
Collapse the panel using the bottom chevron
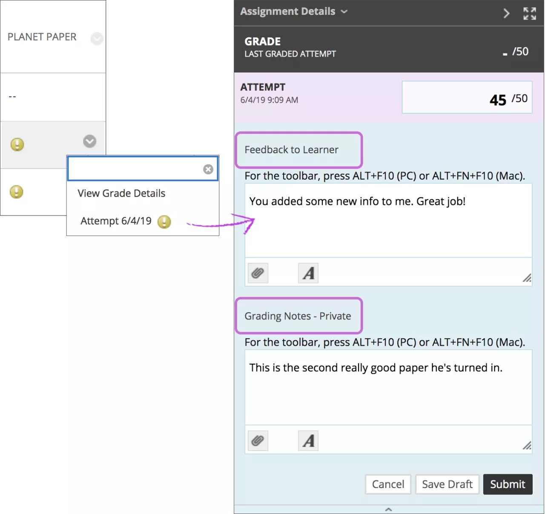click(x=388, y=509)
